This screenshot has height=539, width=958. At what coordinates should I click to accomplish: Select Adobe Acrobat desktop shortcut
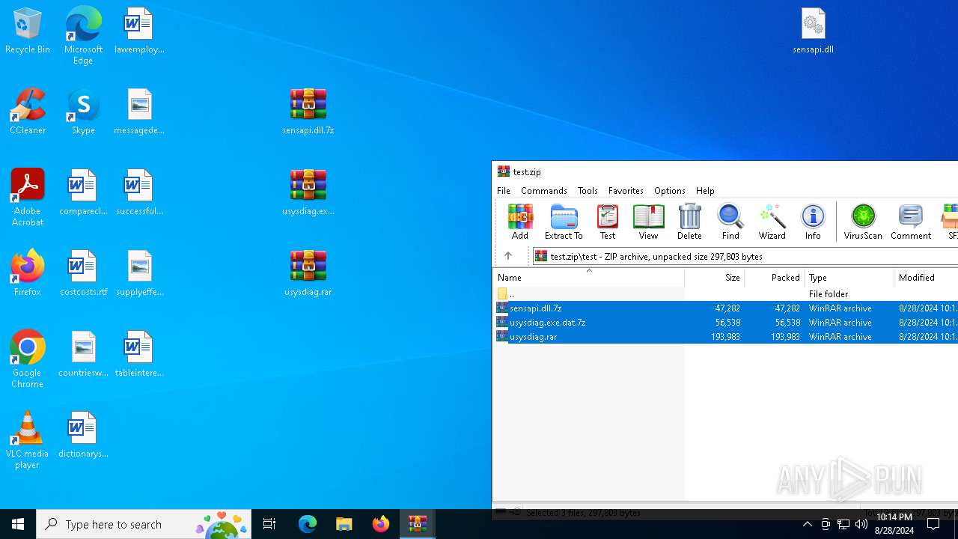(x=28, y=198)
